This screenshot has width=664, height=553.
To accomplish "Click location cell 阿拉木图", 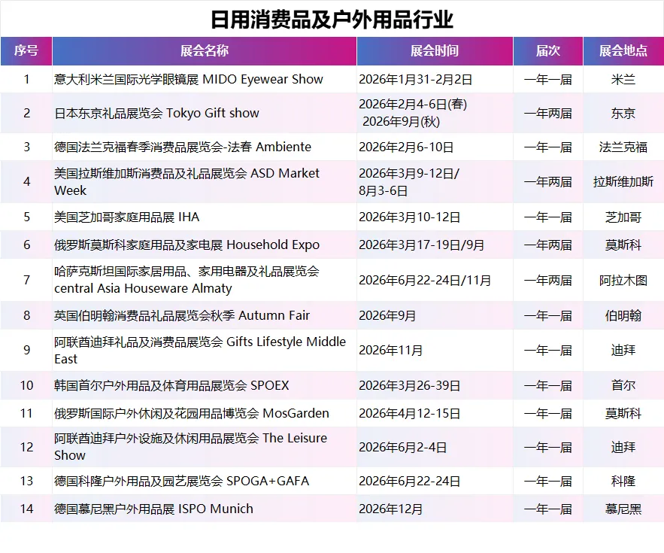I will click(x=623, y=280).
